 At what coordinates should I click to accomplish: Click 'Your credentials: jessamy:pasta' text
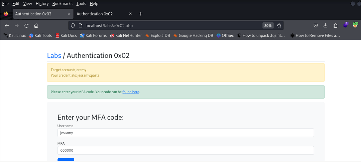point(75,75)
